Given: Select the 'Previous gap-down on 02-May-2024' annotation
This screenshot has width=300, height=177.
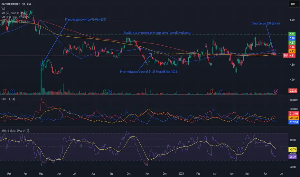Looking at the screenshot, I should 86,19.
